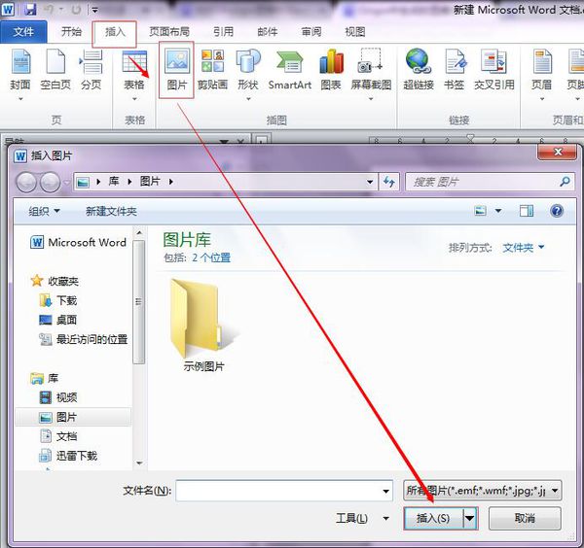Click the 2 个位置 locations link

[211, 257]
